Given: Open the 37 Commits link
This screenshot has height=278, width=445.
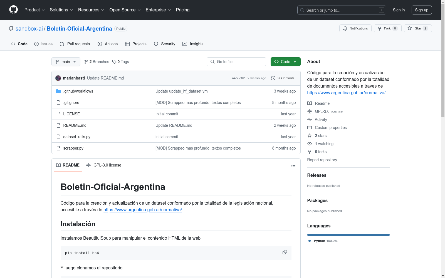Looking at the screenshot, I should (x=283, y=78).
